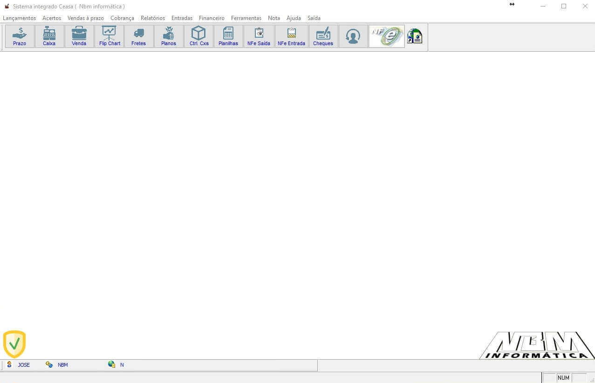
Task: Open the Planilhas spreadsheet icon
Action: 228,36
